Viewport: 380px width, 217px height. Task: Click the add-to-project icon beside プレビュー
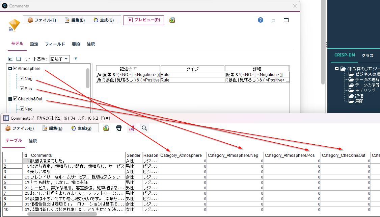(x=172, y=20)
